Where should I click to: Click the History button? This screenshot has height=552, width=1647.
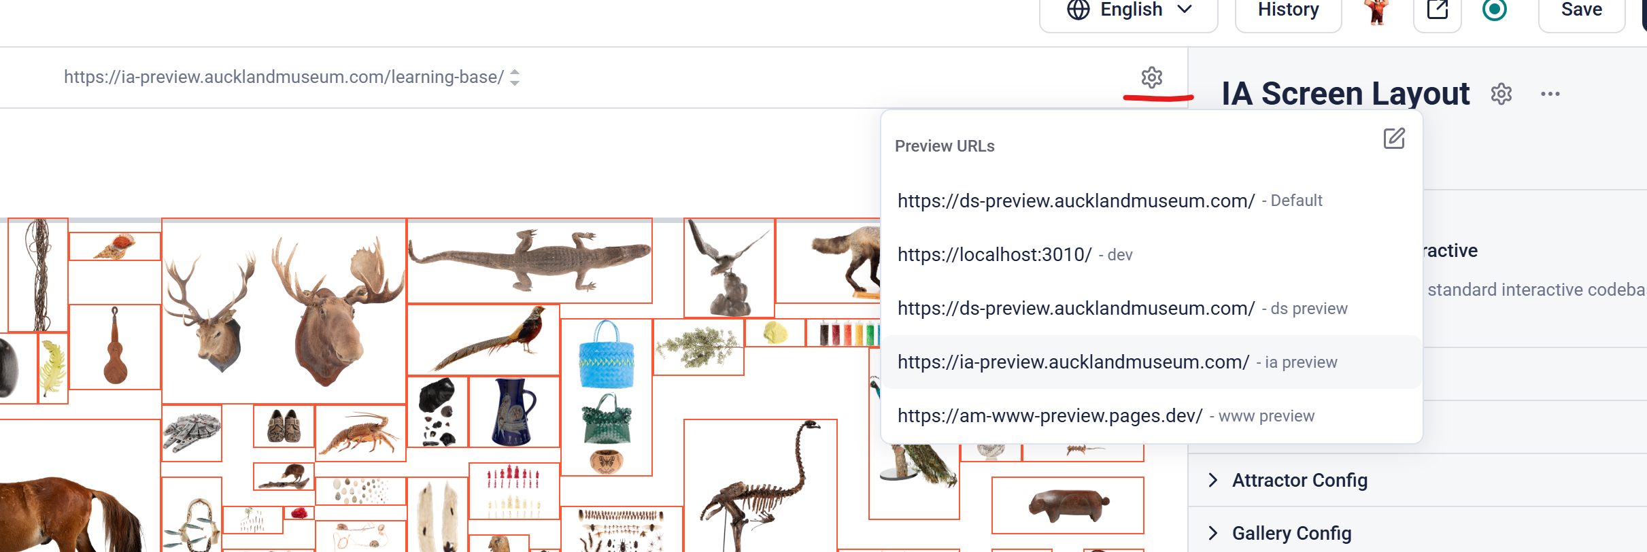click(1288, 10)
